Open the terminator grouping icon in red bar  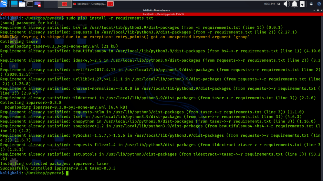point(2,14)
